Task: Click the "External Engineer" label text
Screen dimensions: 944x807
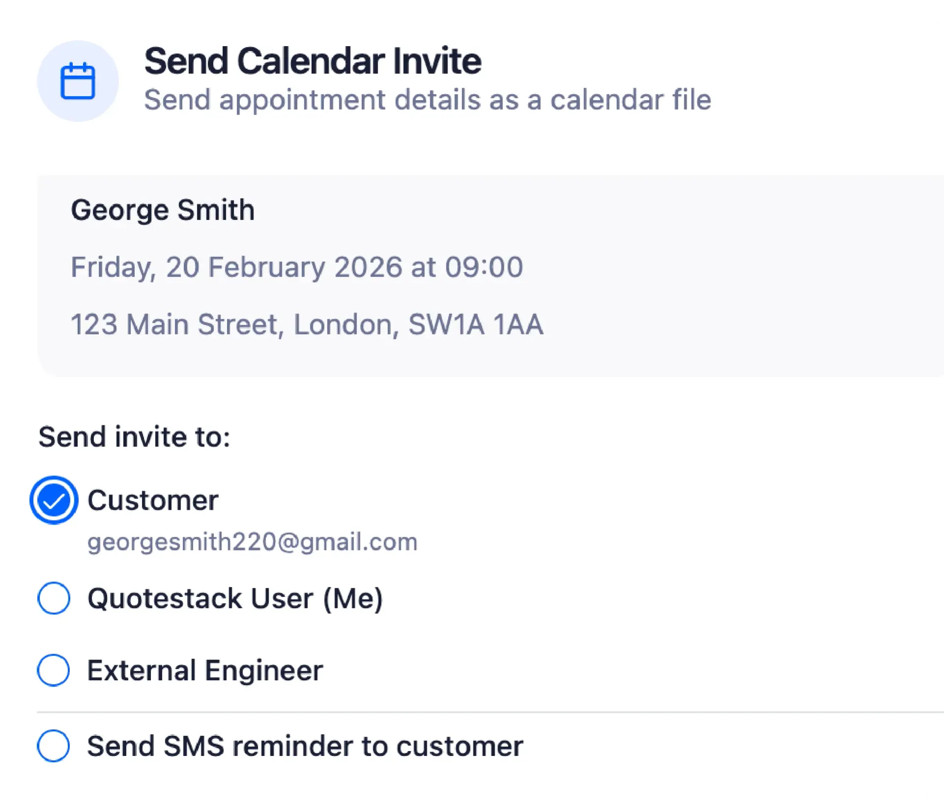Action: tap(205, 670)
